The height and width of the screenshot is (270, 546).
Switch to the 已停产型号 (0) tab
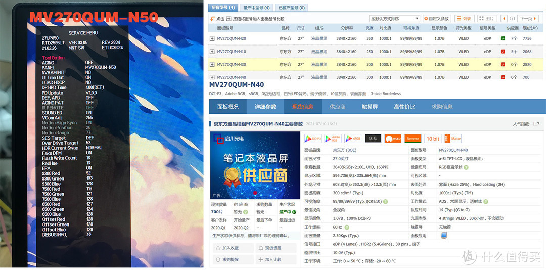(x=291, y=7)
